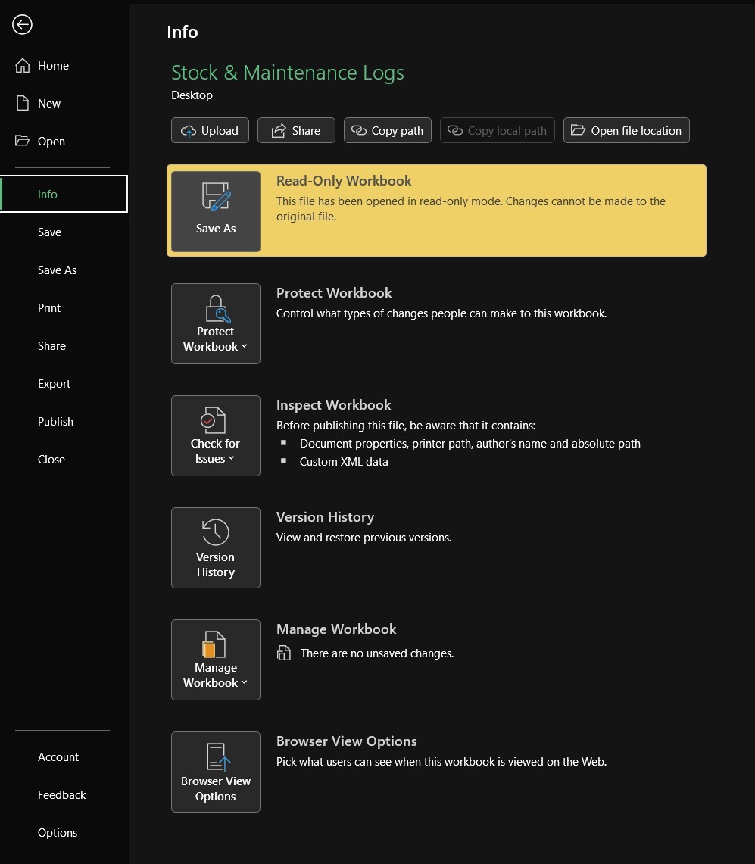Click the Copy local path label
755x864 pixels.
click(x=507, y=130)
